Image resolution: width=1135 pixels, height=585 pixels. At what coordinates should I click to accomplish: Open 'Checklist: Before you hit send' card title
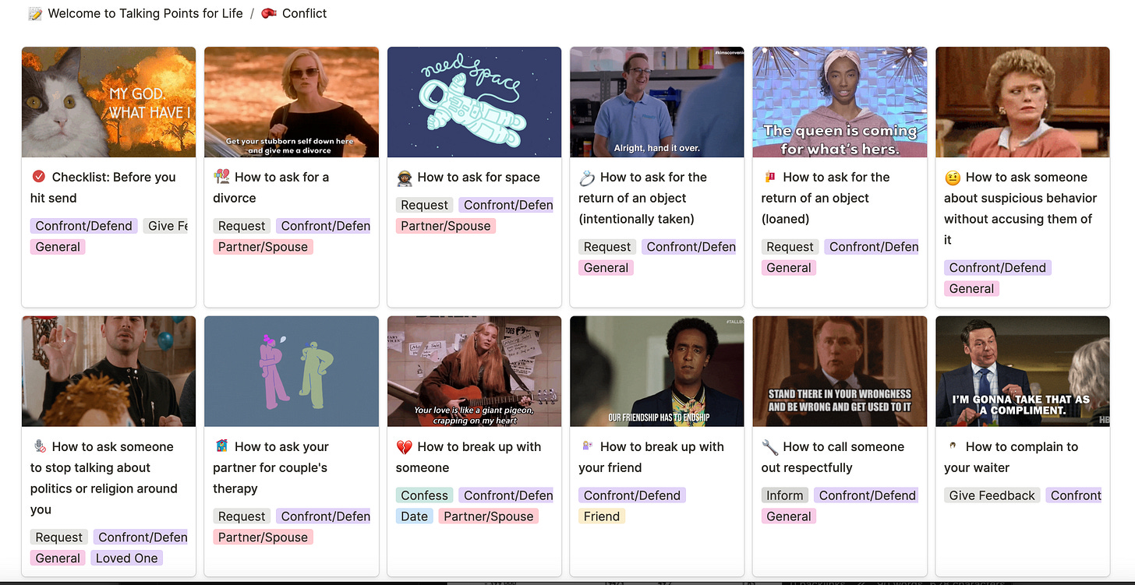(x=103, y=188)
